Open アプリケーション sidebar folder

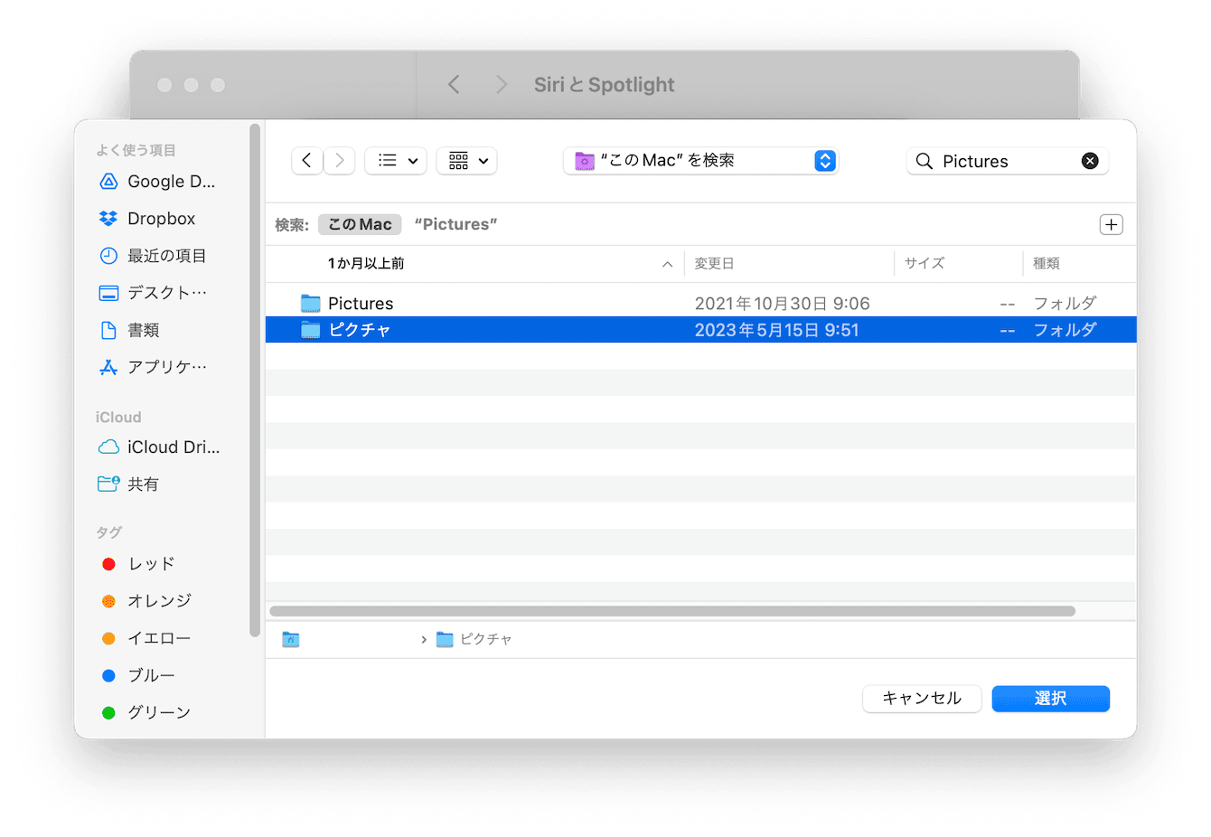coord(153,367)
